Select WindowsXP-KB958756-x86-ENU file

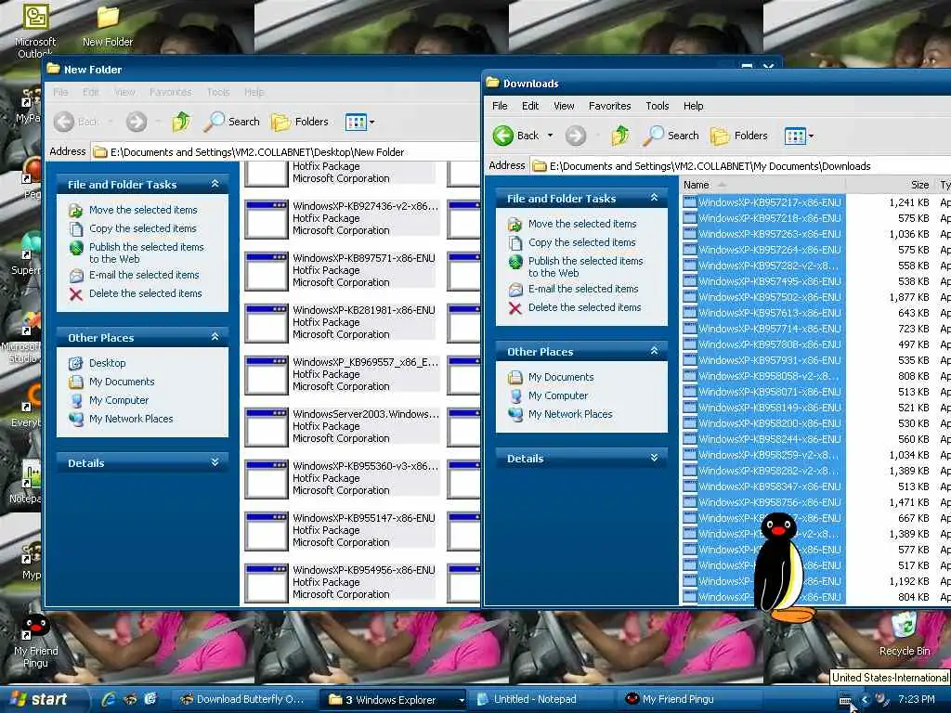point(770,502)
